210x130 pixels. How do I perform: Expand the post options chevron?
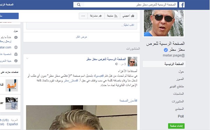click(x=27, y=58)
